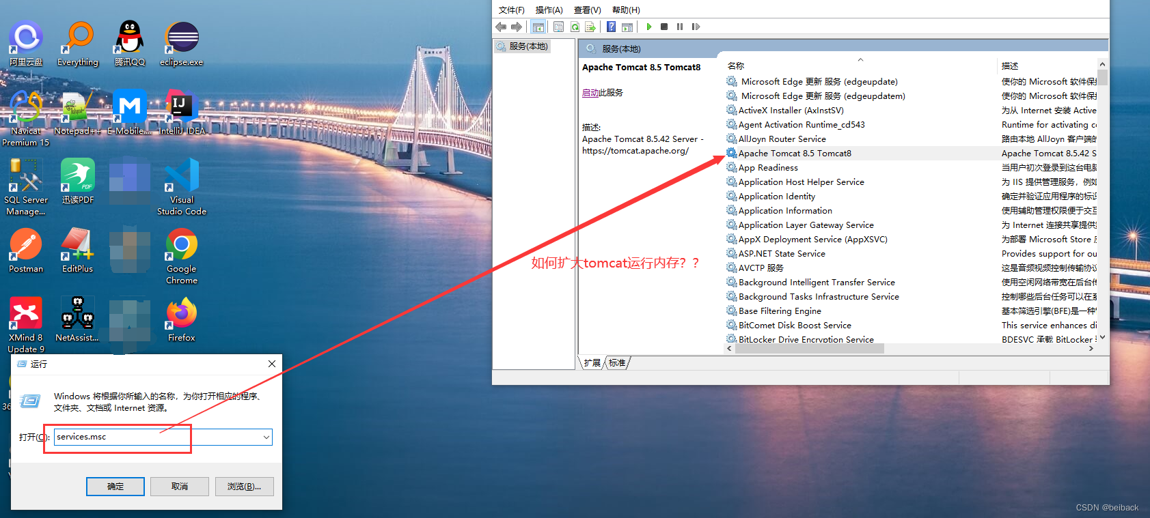
Task: Sort by the 描述 column header
Action: [1048, 66]
